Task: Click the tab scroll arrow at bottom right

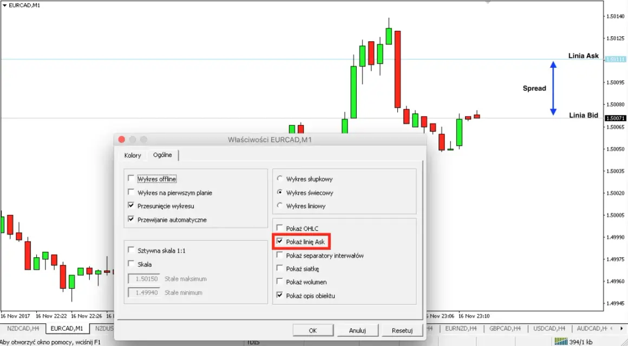Action: pos(622,328)
